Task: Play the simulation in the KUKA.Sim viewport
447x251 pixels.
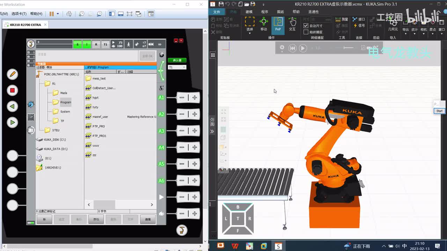Action: tap(303, 48)
